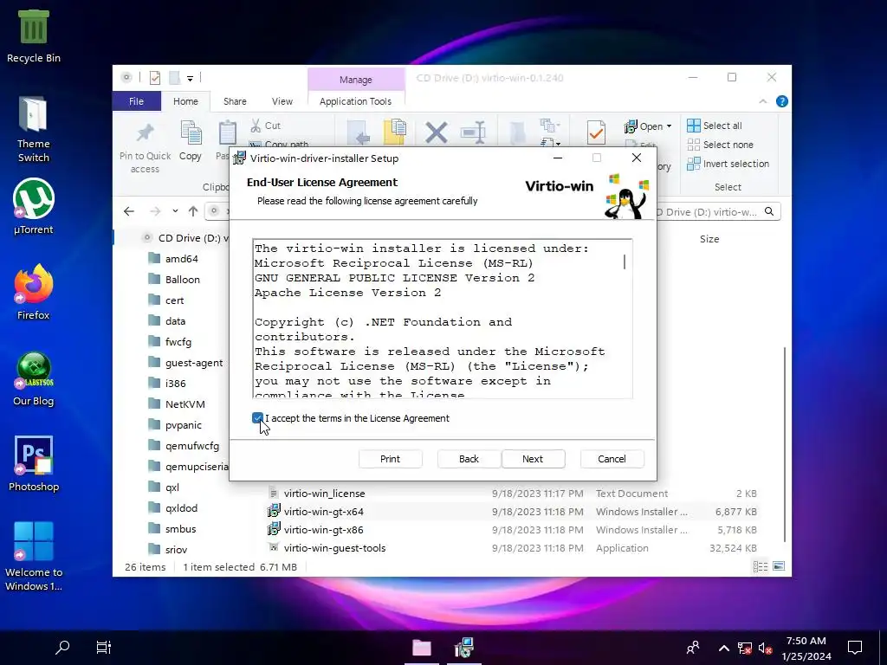887x665 pixels.
Task: Select CD Drive (D:) in navigation tree
Action: (x=187, y=238)
